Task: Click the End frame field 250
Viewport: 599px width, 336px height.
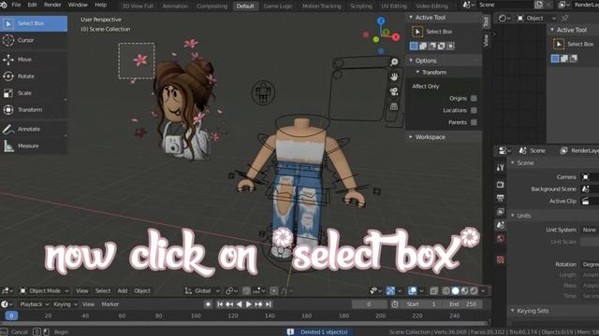Action: 464,304
